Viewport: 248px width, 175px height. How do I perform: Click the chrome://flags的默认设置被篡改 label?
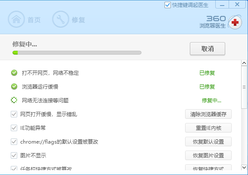click(x=59, y=141)
